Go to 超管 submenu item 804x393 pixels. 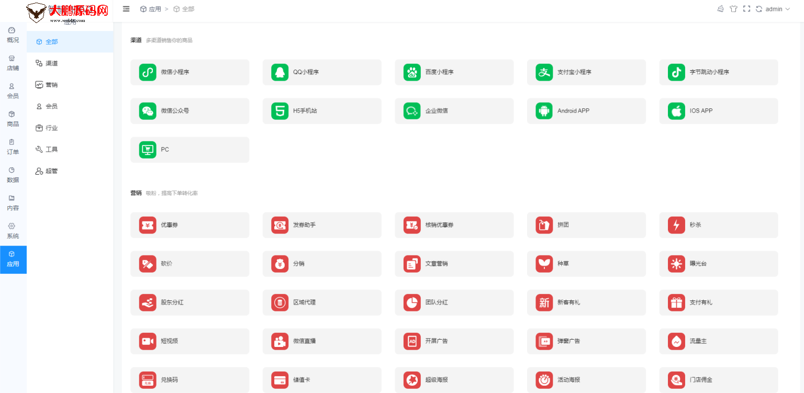[51, 171]
